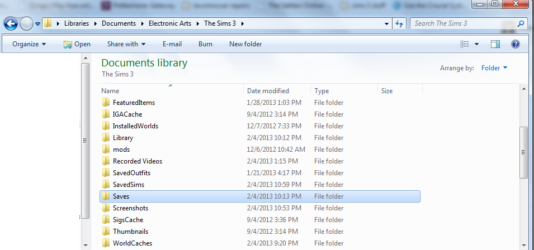
Task: Click the Refresh button beside address bar
Action: (399, 24)
